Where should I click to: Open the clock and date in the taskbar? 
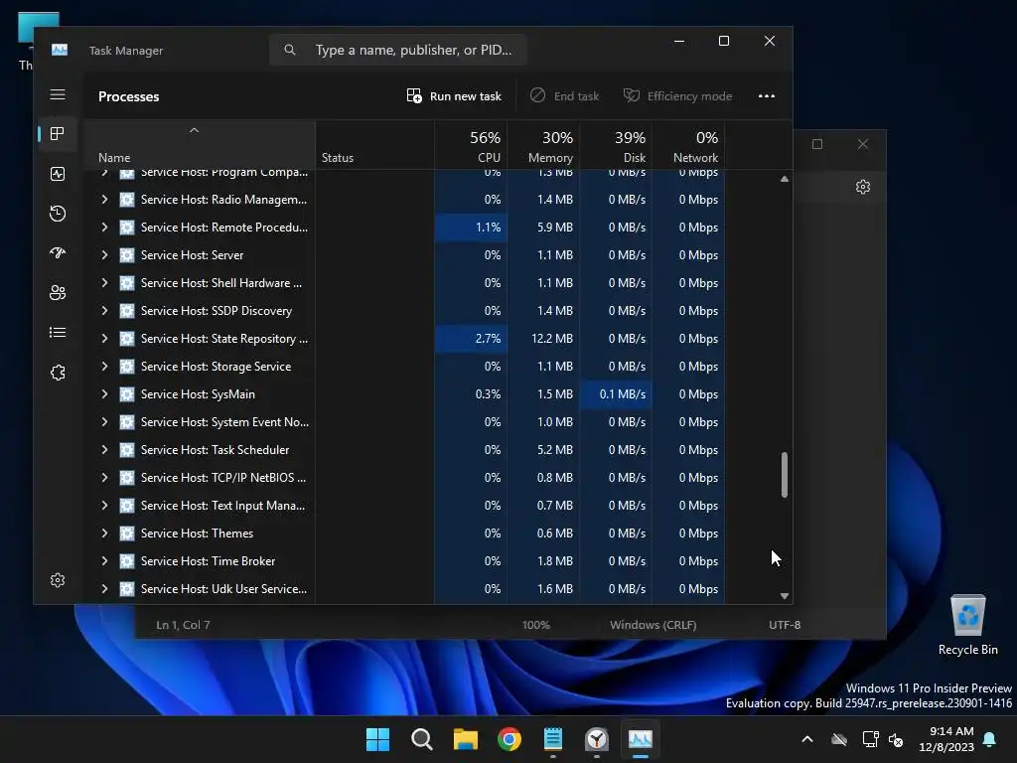(946, 739)
